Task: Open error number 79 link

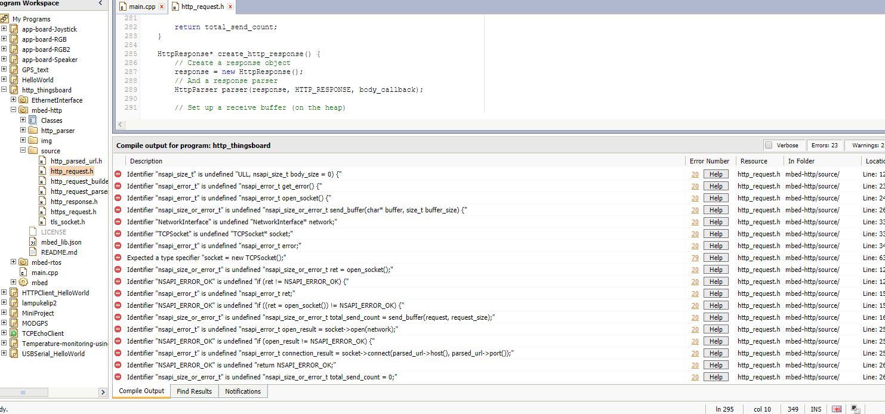Action: click(695, 258)
